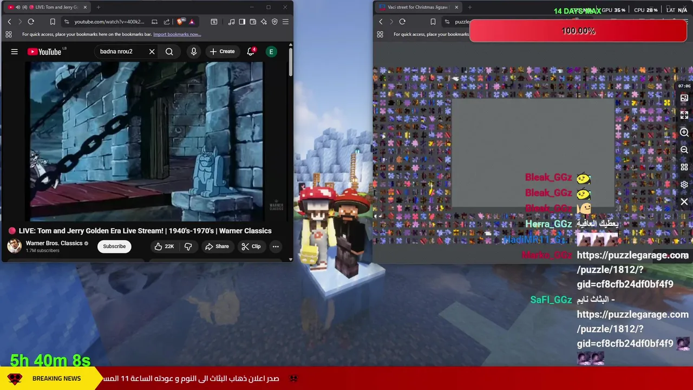
Task: Close the Tom and Jerry tab
Action: [84, 7]
